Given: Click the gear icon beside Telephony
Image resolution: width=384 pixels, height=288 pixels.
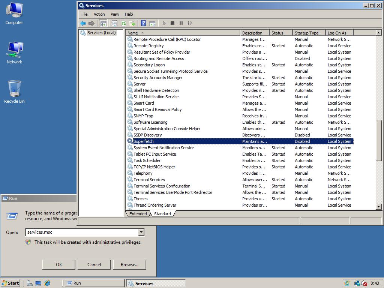Looking at the screenshot, I should pos(130,173).
